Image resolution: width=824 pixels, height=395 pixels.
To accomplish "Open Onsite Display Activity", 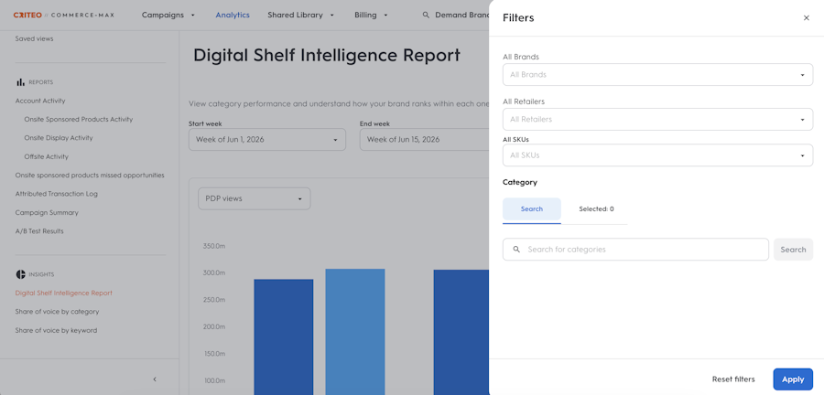I will 59,138.
